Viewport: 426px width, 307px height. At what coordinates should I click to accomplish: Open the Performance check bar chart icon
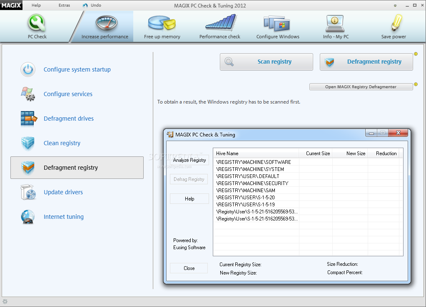point(221,22)
